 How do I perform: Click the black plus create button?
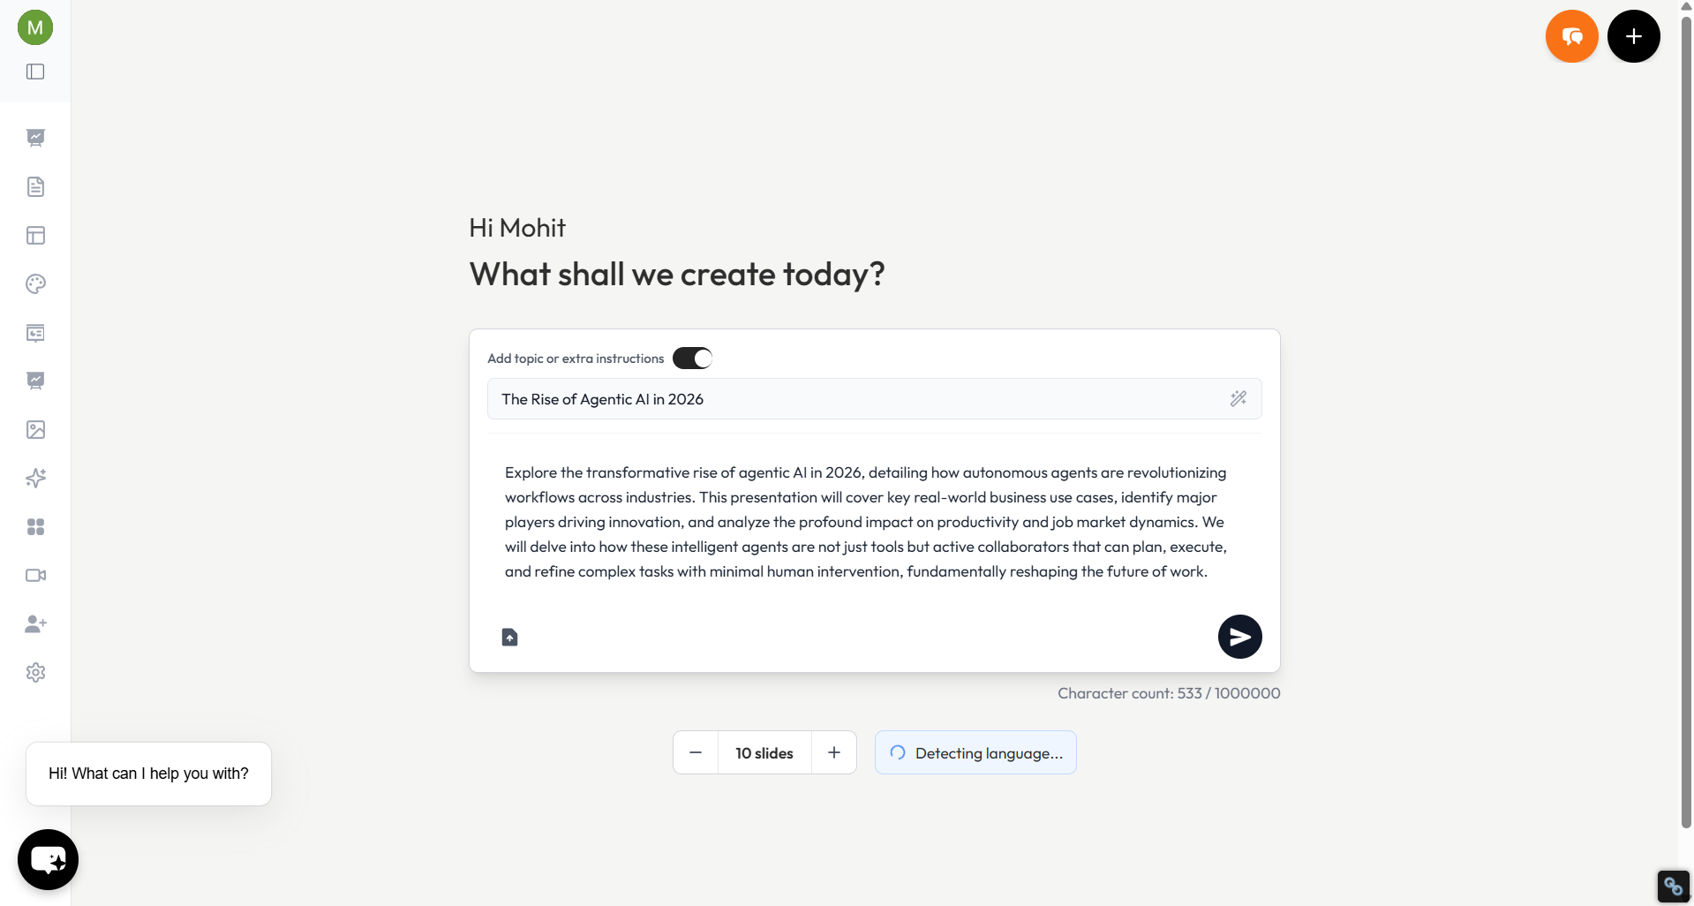coord(1633,36)
